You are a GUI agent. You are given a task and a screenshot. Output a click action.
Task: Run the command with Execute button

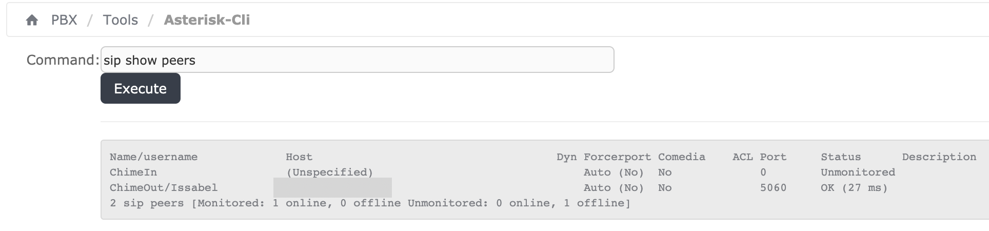(141, 88)
